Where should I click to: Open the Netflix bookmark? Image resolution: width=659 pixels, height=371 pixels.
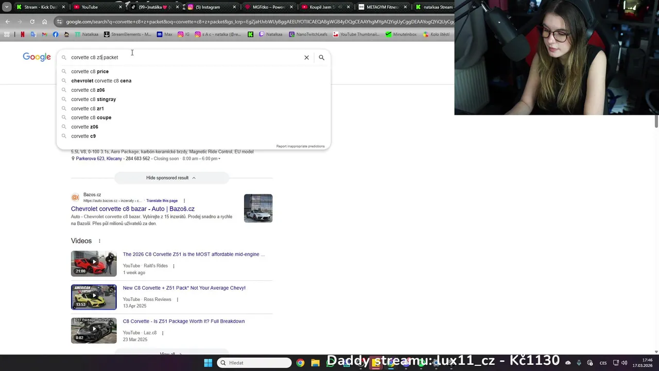click(22, 35)
